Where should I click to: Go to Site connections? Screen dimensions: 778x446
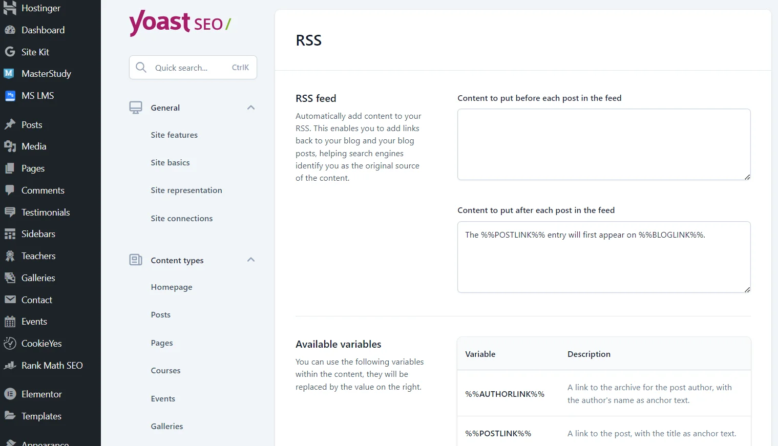[182, 219]
